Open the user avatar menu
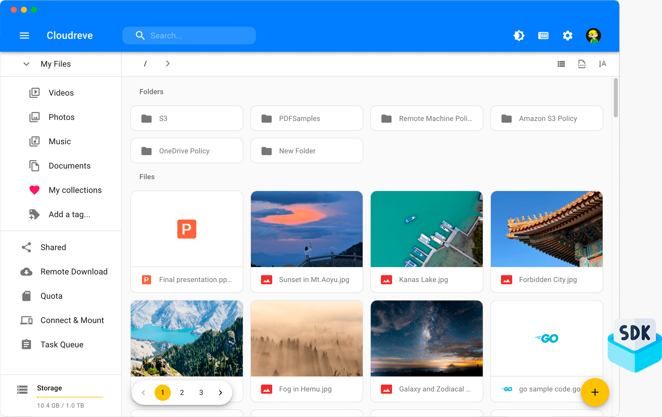This screenshot has width=662, height=417. [593, 35]
